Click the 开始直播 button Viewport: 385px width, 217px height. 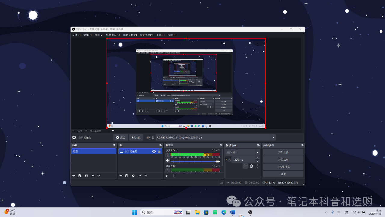283,152
